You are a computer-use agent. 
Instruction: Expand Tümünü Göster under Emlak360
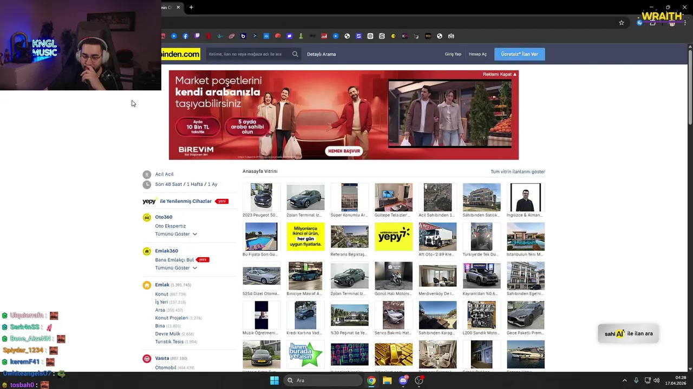tap(176, 268)
